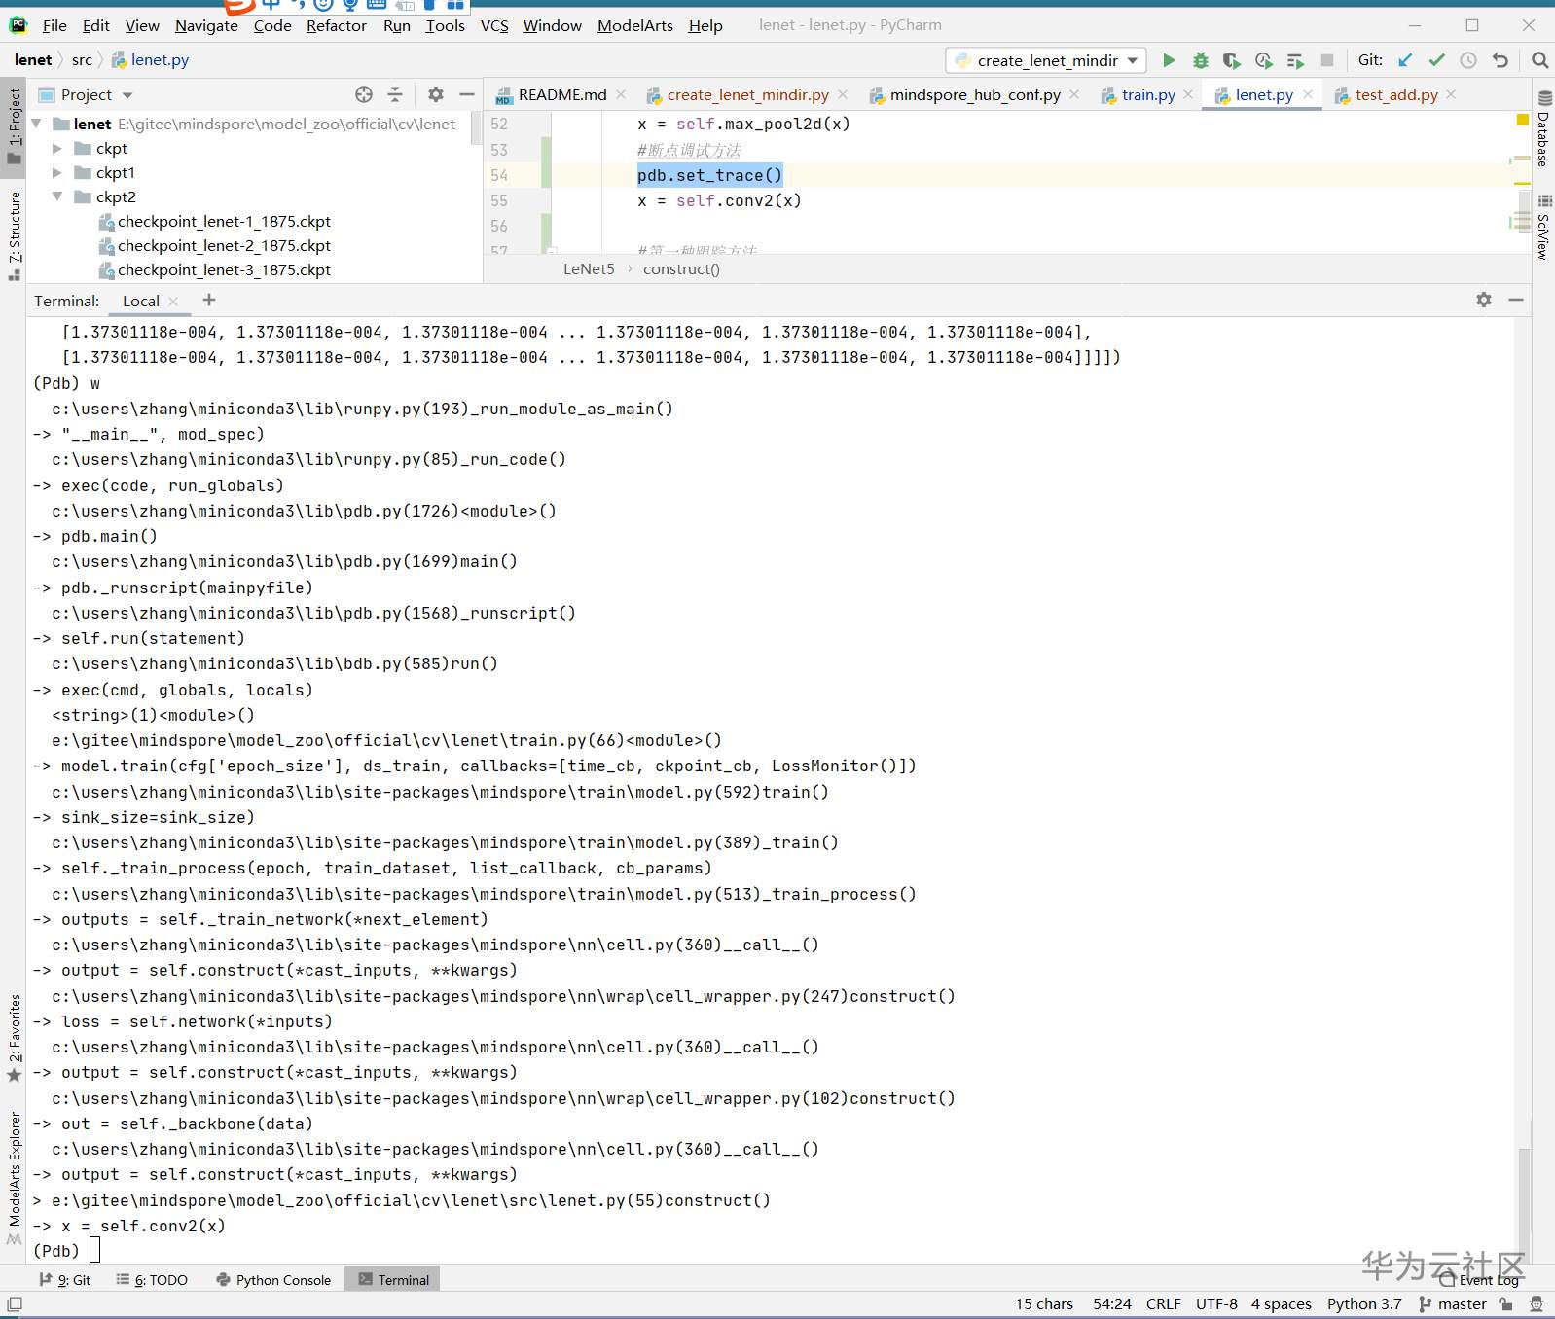
Task: Show Git history using the clock icon
Action: (1468, 60)
